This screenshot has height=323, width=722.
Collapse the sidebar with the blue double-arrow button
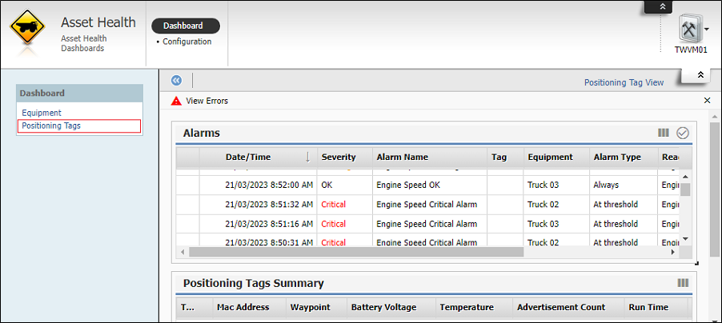[x=176, y=81]
